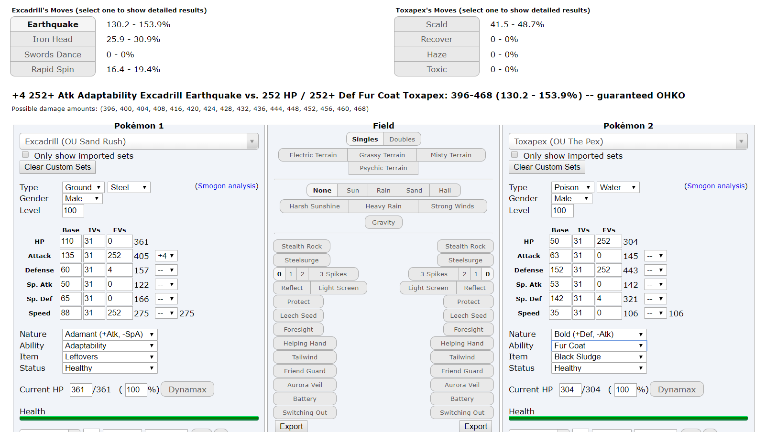766x432 pixels.
Task: Focus Toxapex's Defense EVs field
Action: (608, 270)
